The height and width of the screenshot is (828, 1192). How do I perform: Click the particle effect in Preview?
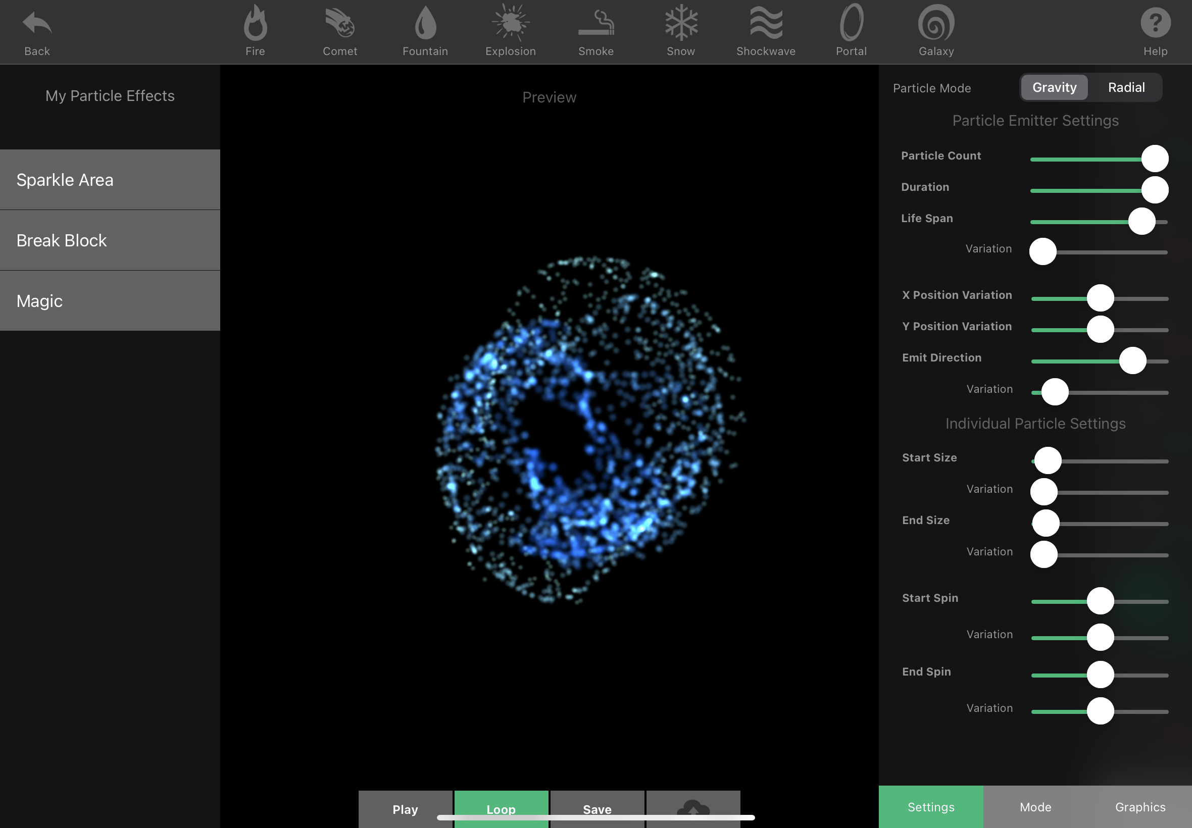[590, 430]
